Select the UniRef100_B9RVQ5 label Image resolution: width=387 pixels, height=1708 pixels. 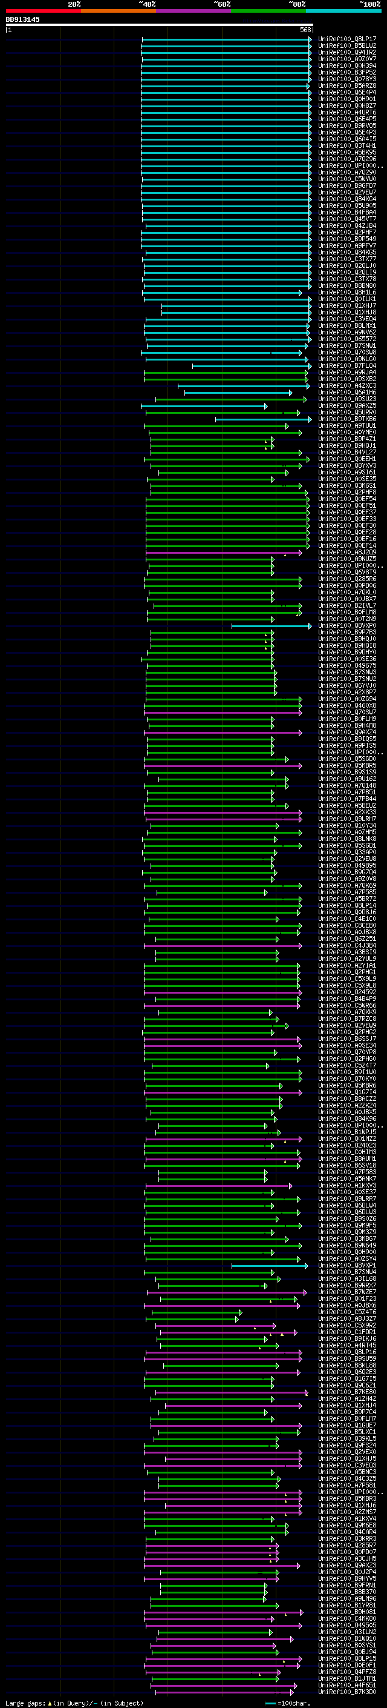346,125
